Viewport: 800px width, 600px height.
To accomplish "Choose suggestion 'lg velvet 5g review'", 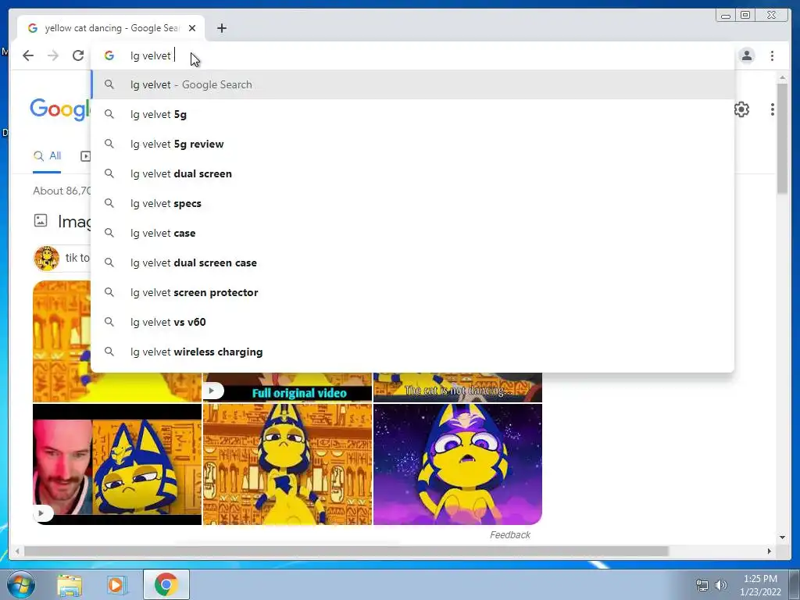I will tap(412, 144).
